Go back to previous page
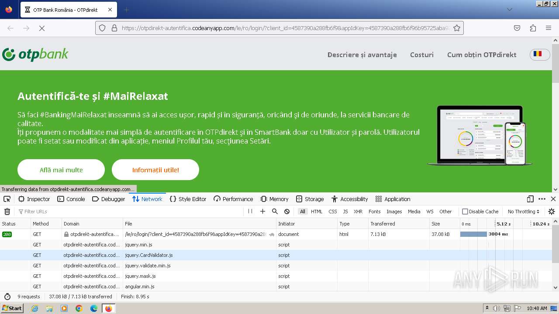Screen dimensions: 559x314 point(10,28)
